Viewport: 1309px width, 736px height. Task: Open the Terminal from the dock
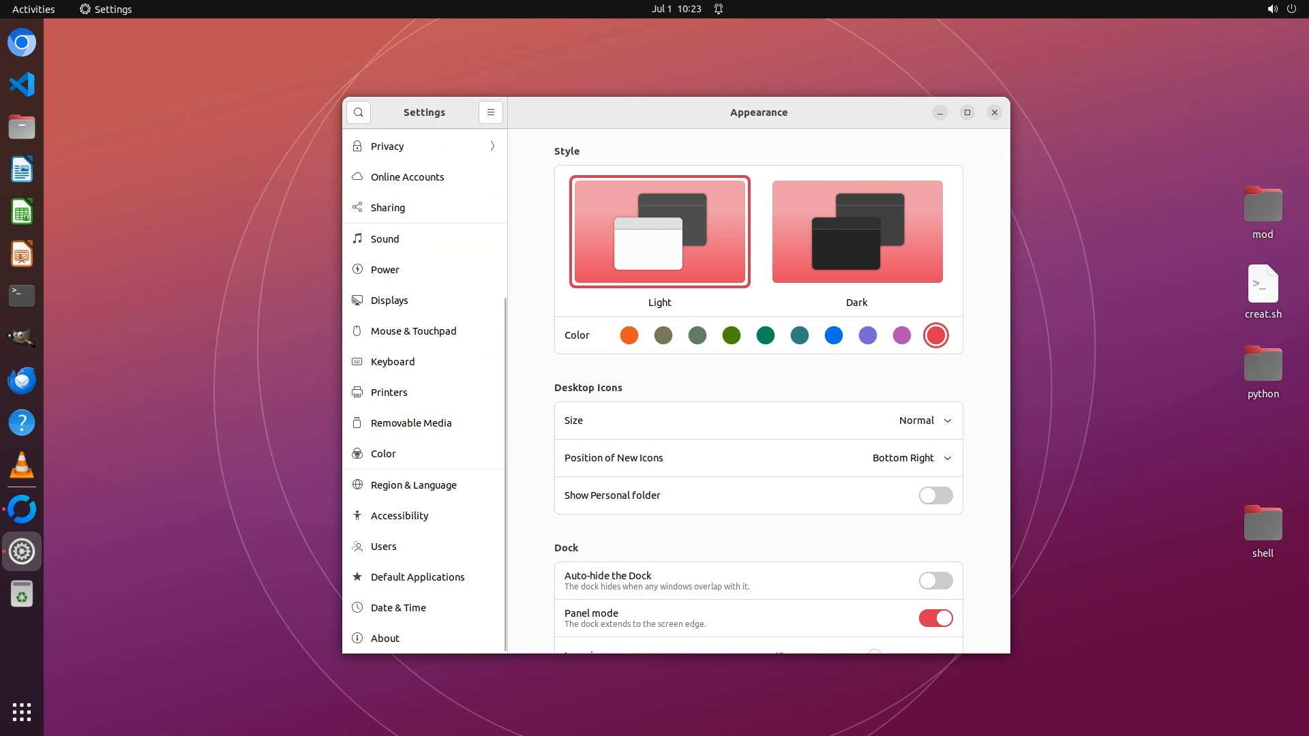pyautogui.click(x=22, y=296)
